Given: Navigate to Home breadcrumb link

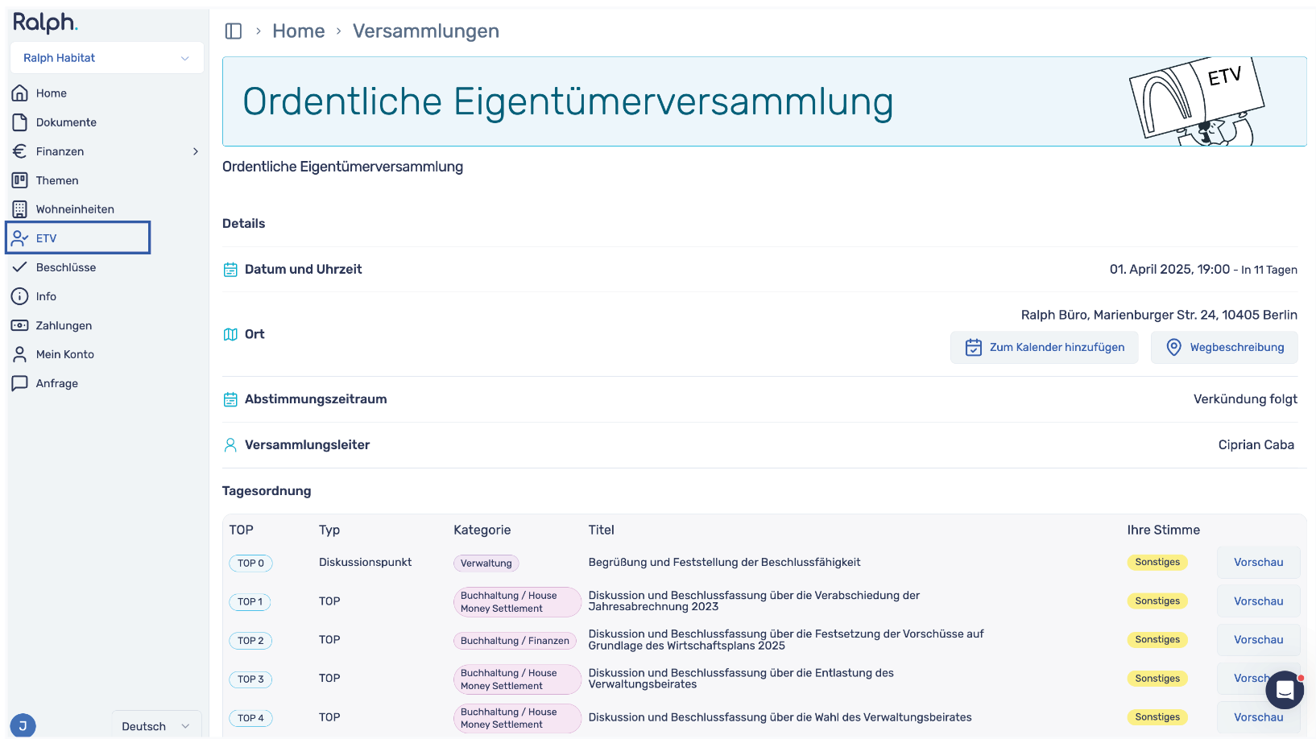Looking at the screenshot, I should click(x=299, y=31).
